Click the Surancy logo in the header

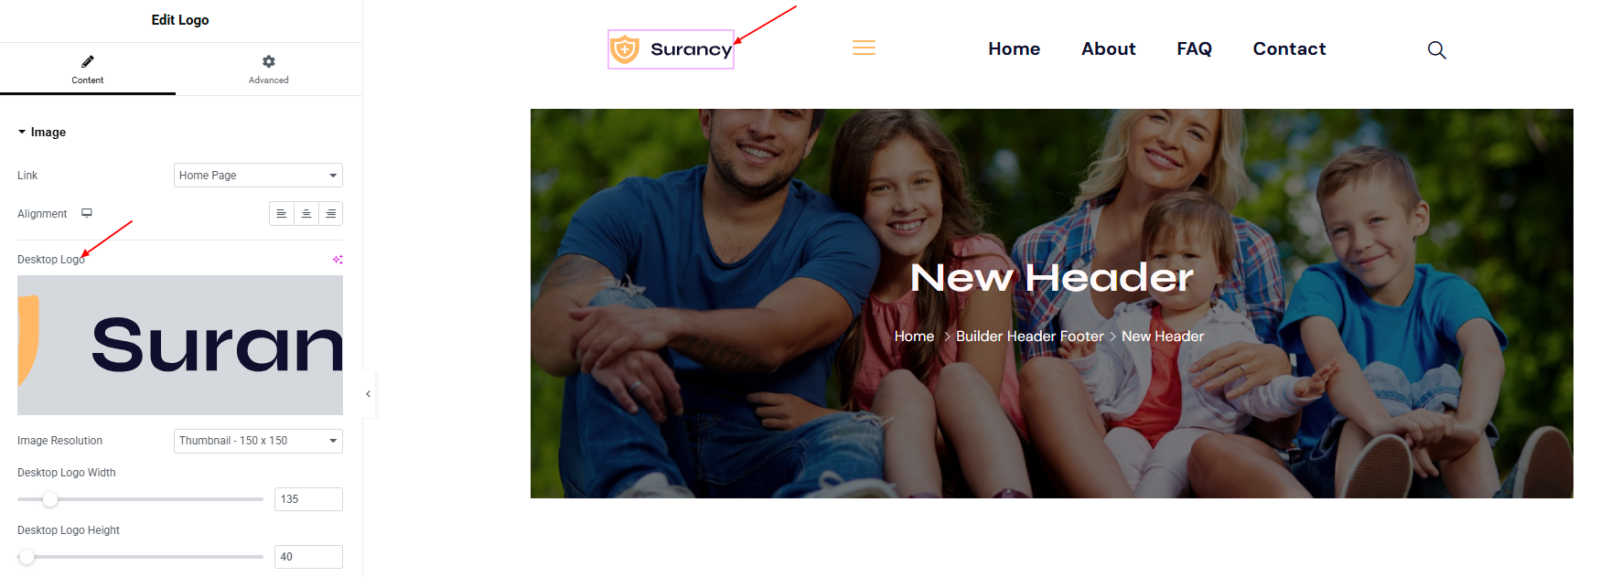click(671, 49)
